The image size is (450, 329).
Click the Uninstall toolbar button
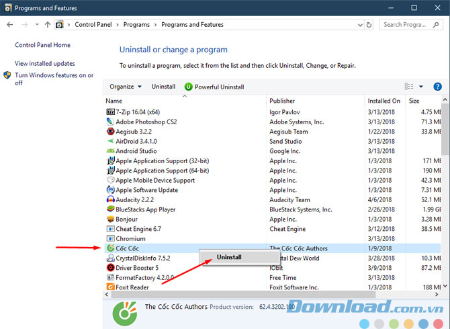(x=163, y=87)
